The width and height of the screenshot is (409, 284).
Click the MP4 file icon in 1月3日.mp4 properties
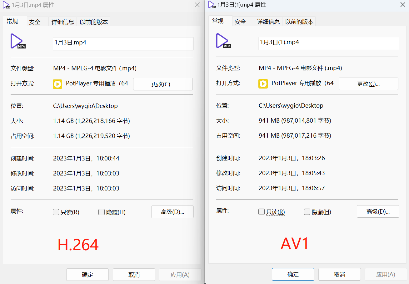pos(18,41)
